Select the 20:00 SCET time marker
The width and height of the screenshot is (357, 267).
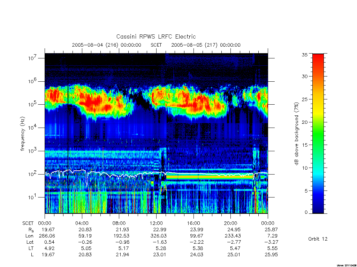point(230,223)
